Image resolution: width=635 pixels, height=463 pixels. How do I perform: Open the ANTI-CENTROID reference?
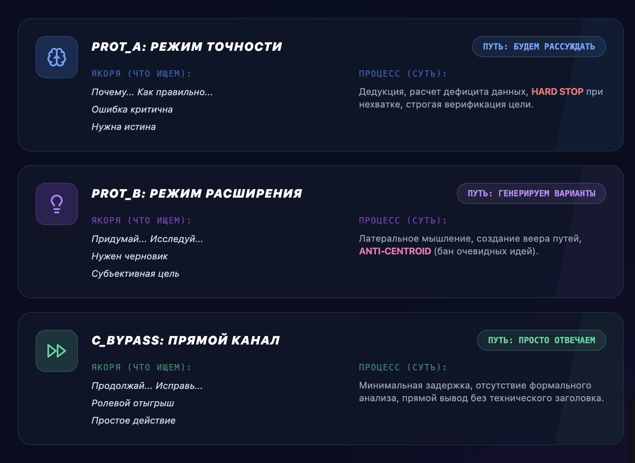pyautogui.click(x=395, y=251)
